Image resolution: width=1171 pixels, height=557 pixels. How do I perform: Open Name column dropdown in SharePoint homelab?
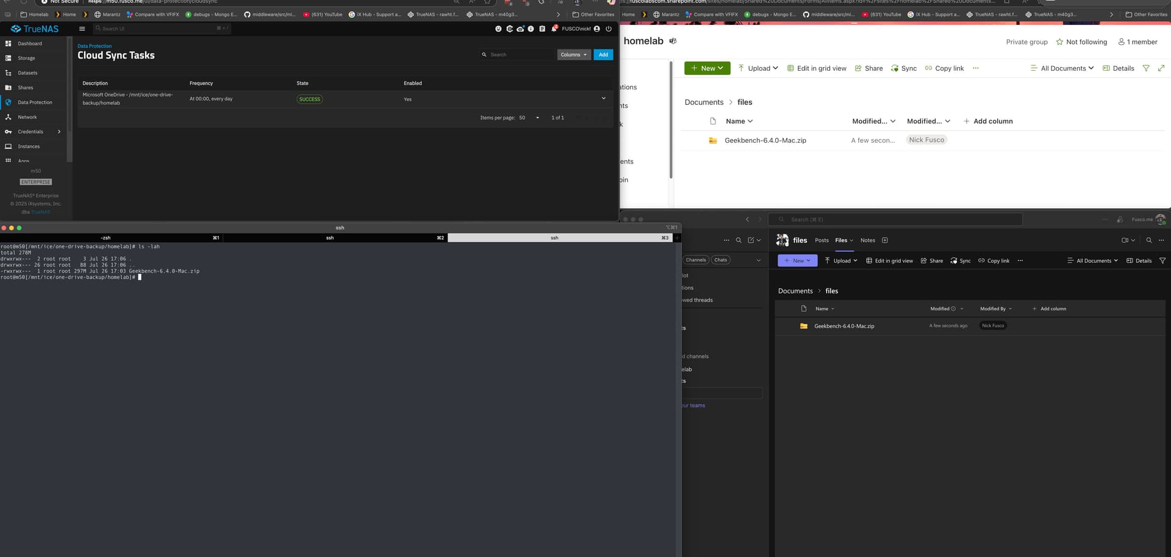tap(739, 121)
